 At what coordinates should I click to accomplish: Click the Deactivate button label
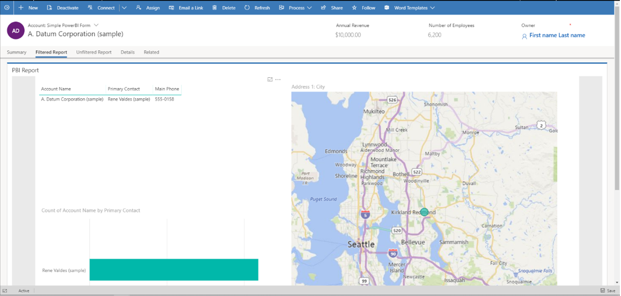point(68,8)
